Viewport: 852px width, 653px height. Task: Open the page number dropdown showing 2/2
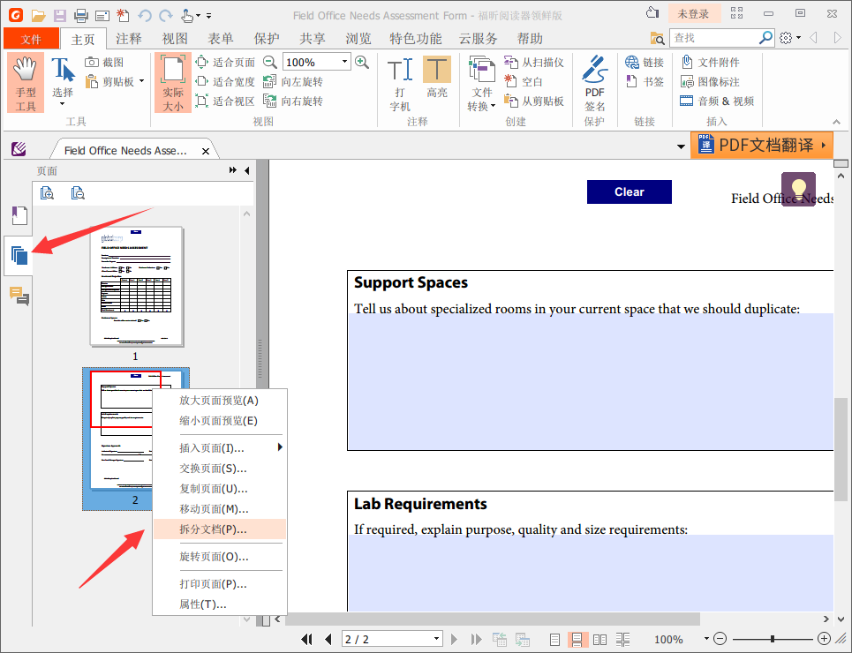[x=436, y=639]
